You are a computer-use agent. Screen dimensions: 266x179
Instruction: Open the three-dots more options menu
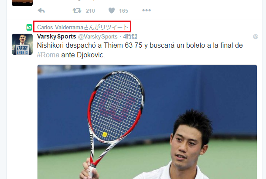click(147, 11)
